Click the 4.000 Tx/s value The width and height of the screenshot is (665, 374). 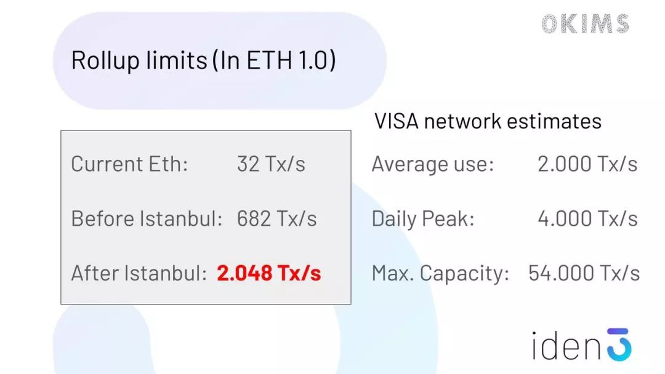(587, 218)
